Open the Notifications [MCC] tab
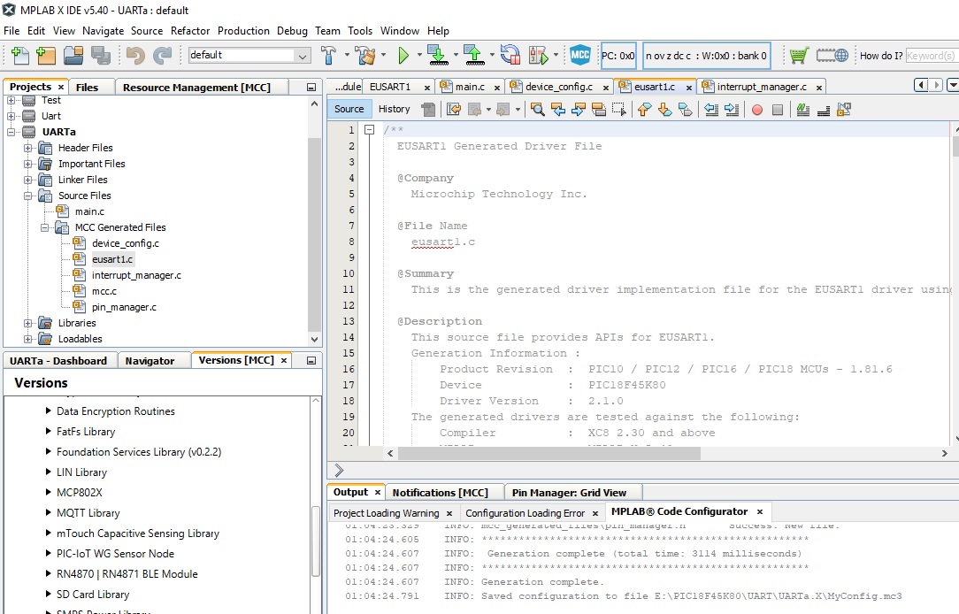 pyautogui.click(x=441, y=492)
